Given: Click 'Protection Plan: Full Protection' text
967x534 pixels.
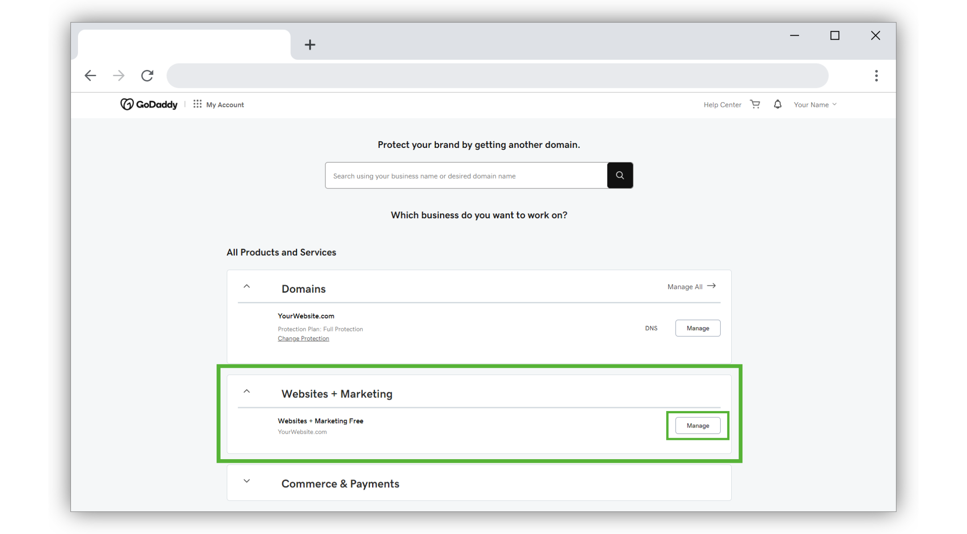Looking at the screenshot, I should (x=320, y=329).
